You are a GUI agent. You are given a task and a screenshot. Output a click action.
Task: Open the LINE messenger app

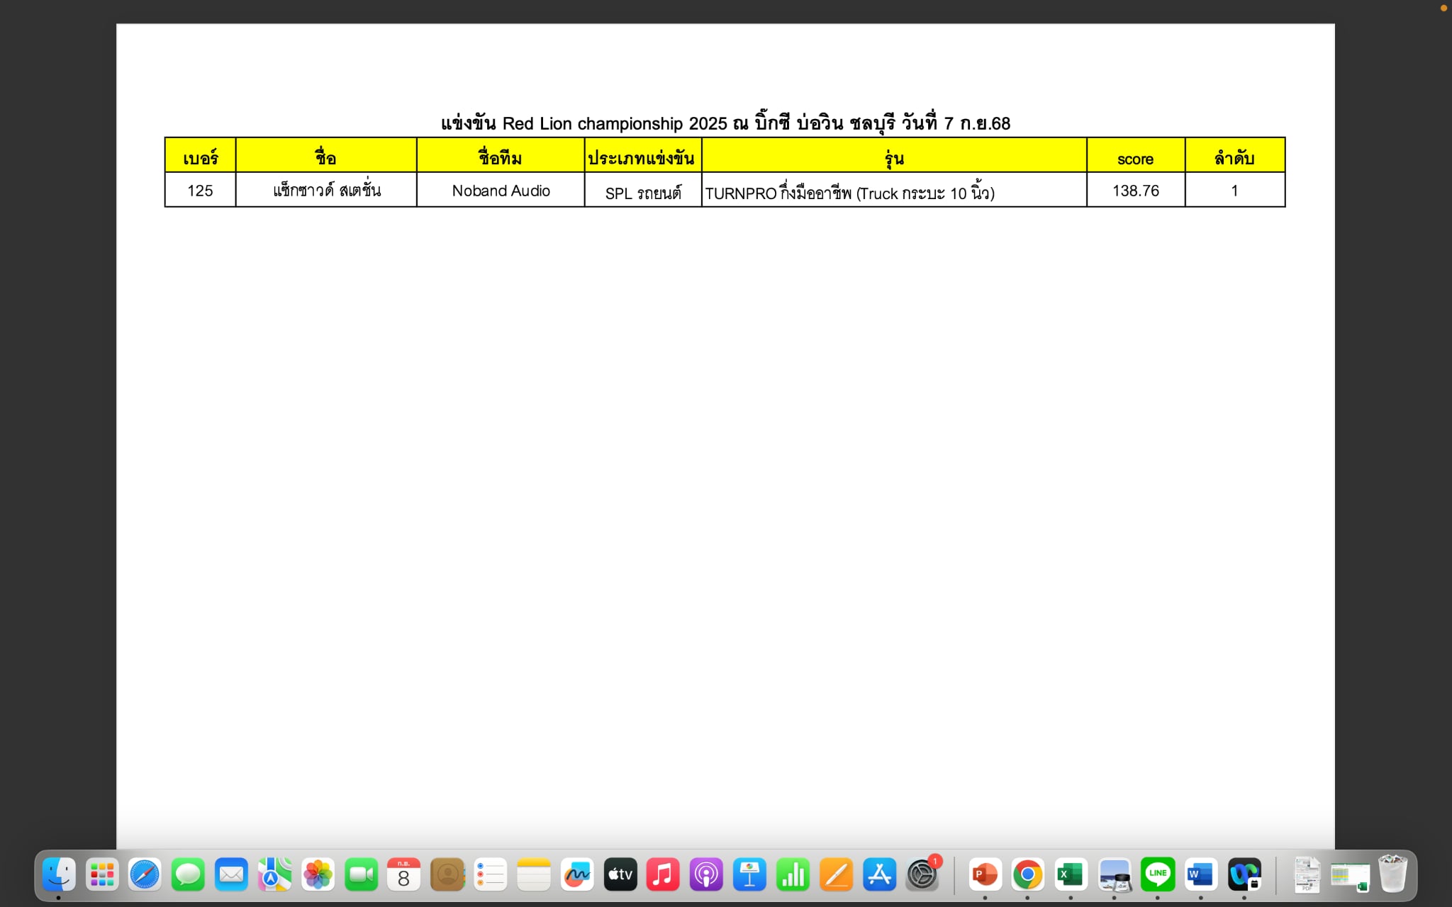pyautogui.click(x=1157, y=875)
